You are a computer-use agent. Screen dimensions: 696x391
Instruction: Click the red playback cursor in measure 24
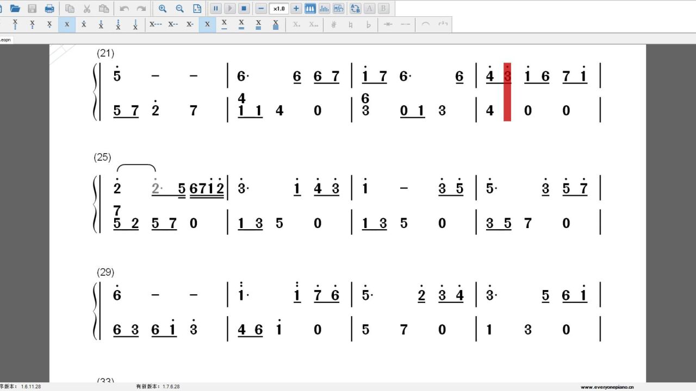click(x=507, y=92)
